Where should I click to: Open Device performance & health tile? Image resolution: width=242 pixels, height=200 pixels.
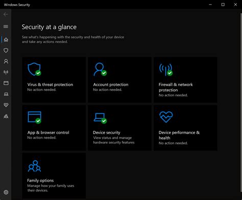coord(185,128)
